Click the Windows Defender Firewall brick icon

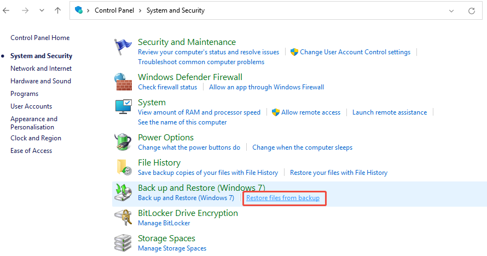[x=123, y=82]
